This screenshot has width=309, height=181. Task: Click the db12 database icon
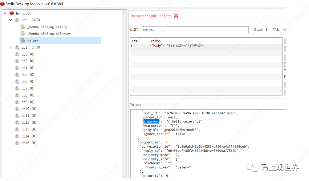pyautogui.click(x=17, y=122)
